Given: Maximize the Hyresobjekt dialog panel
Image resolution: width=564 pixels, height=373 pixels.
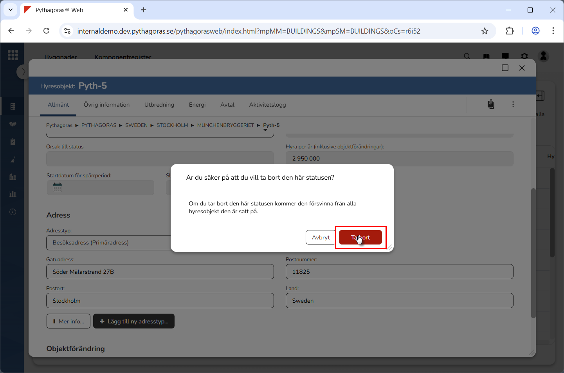Looking at the screenshot, I should click(x=505, y=68).
